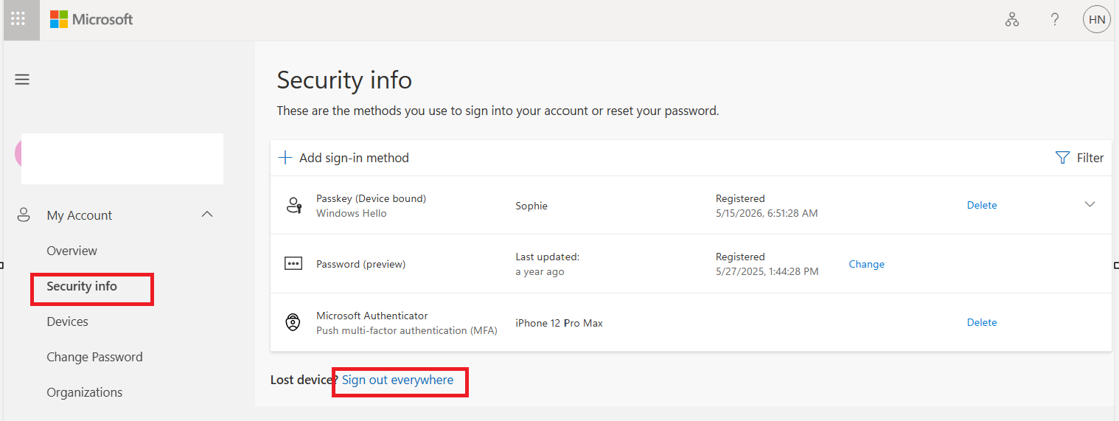Screen dimensions: 1119x421
Task: Expand the Passkey row details chevron
Action: click(1090, 205)
